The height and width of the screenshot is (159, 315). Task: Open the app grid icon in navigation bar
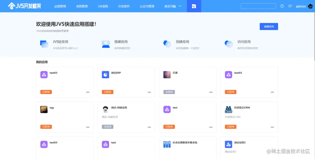(194, 6)
